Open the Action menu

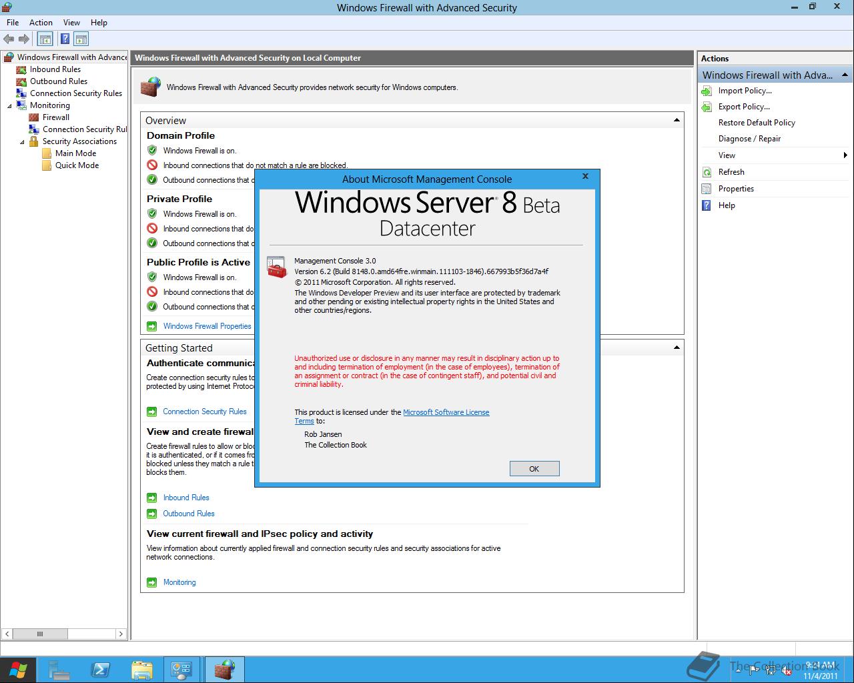click(41, 22)
